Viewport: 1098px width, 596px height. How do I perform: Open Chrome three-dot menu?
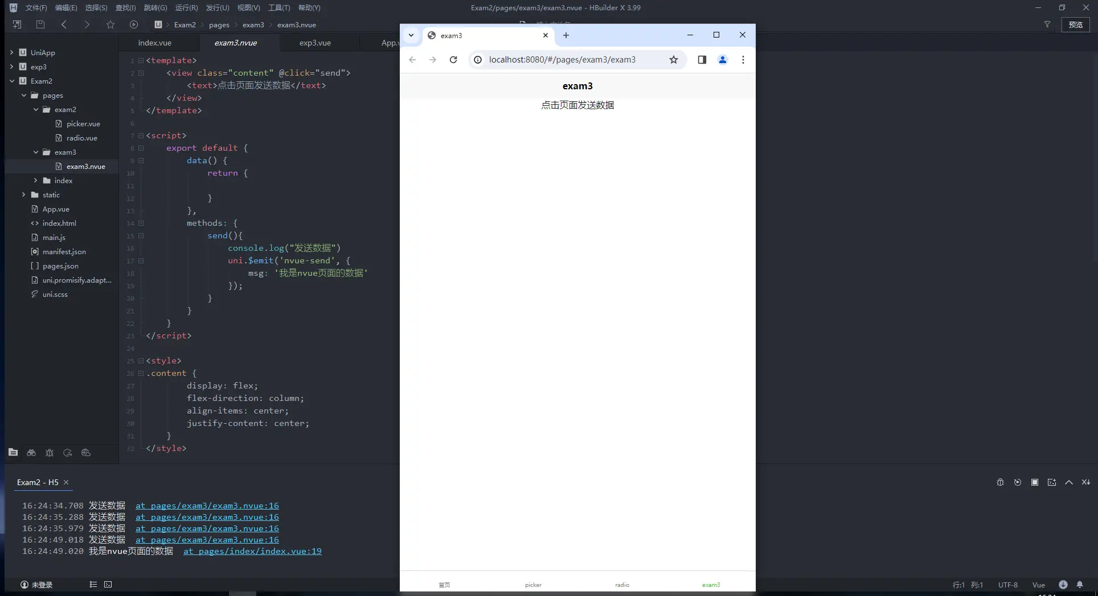743,60
